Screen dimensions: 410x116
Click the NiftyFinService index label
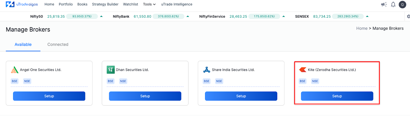coord(212,16)
